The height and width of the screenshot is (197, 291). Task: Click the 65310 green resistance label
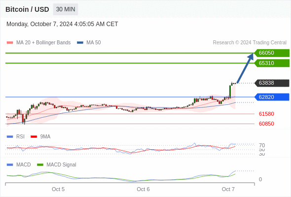pos(272,63)
